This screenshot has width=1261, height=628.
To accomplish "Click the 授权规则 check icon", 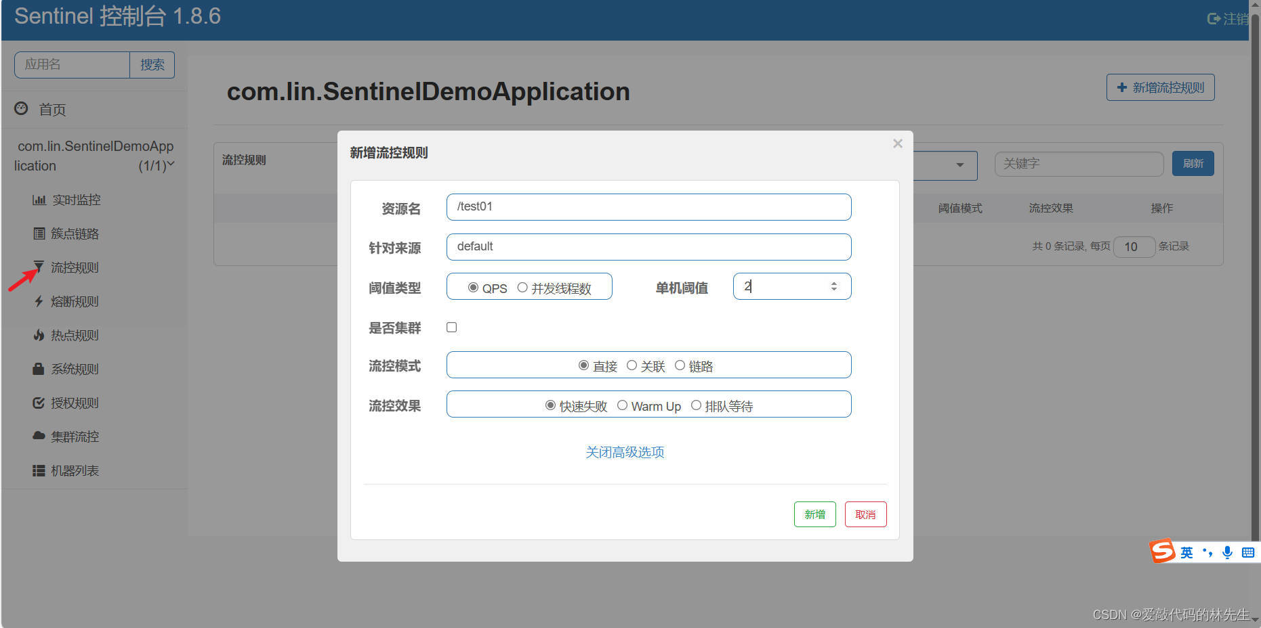I will (39, 403).
